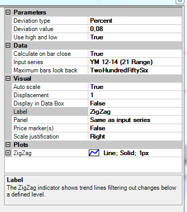Select the Maximum bars look back property name
The height and width of the screenshot is (212, 187).
pyautogui.click(x=45, y=70)
